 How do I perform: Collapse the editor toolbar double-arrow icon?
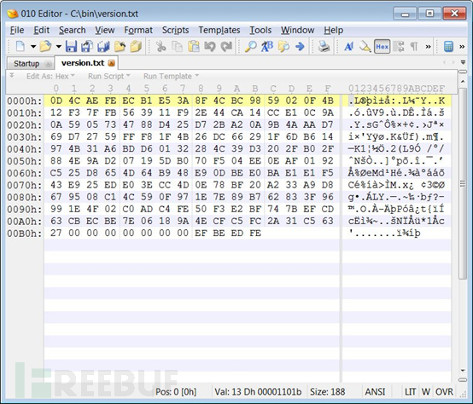tap(12, 75)
